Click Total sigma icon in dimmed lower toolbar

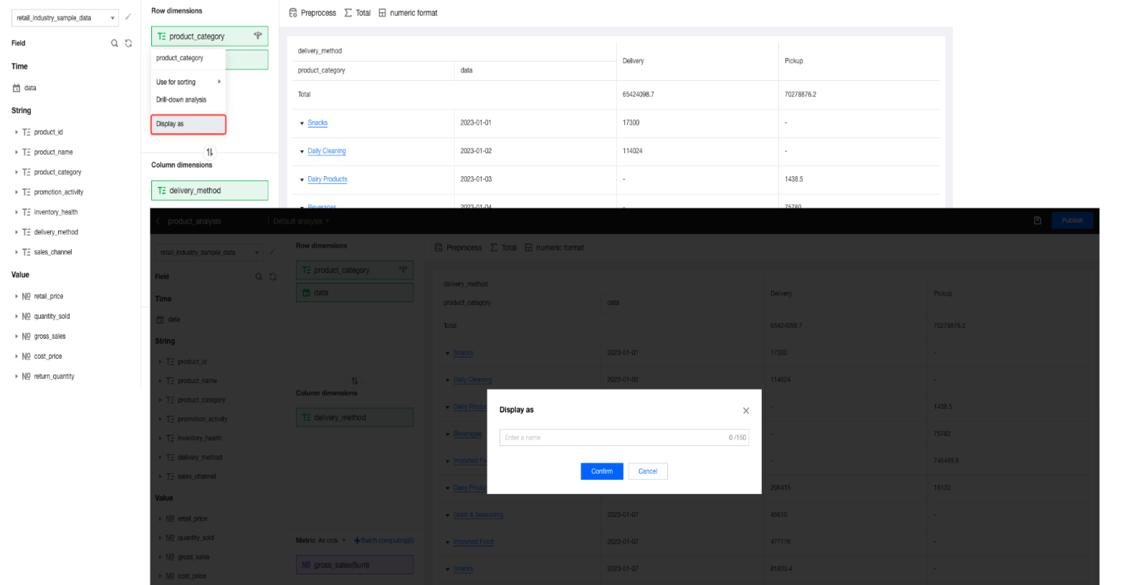coord(494,248)
